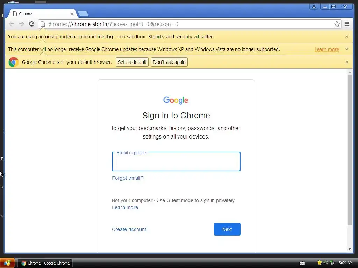The image size is (358, 268).
Task: Reload the page with the refresh icon
Action: pos(32,24)
